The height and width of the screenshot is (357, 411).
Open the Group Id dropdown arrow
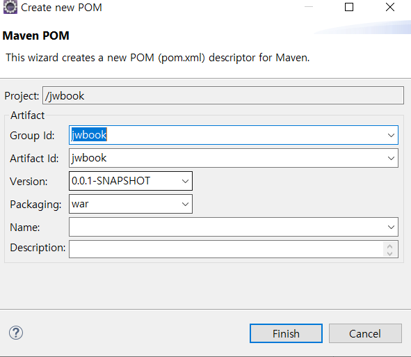(x=391, y=135)
